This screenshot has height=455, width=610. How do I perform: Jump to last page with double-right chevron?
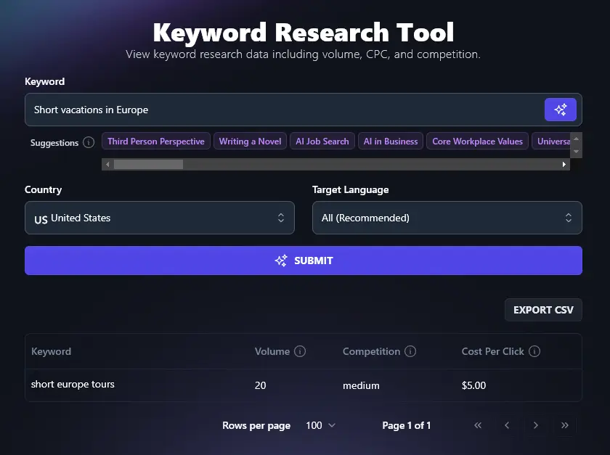tap(565, 425)
